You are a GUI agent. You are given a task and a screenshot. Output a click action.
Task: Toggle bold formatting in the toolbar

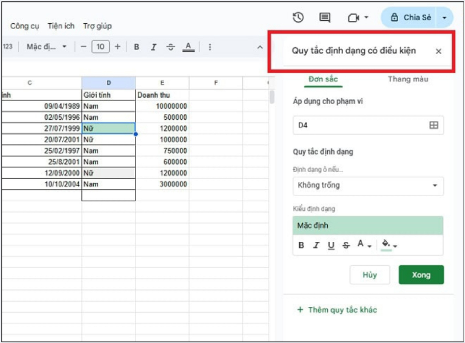click(137, 47)
